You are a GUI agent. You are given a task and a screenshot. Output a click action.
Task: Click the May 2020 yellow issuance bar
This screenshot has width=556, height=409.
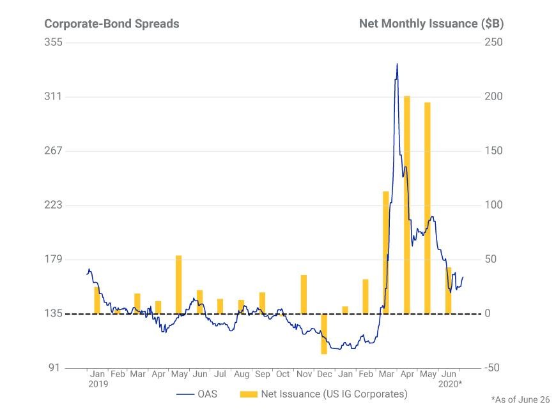428,208
